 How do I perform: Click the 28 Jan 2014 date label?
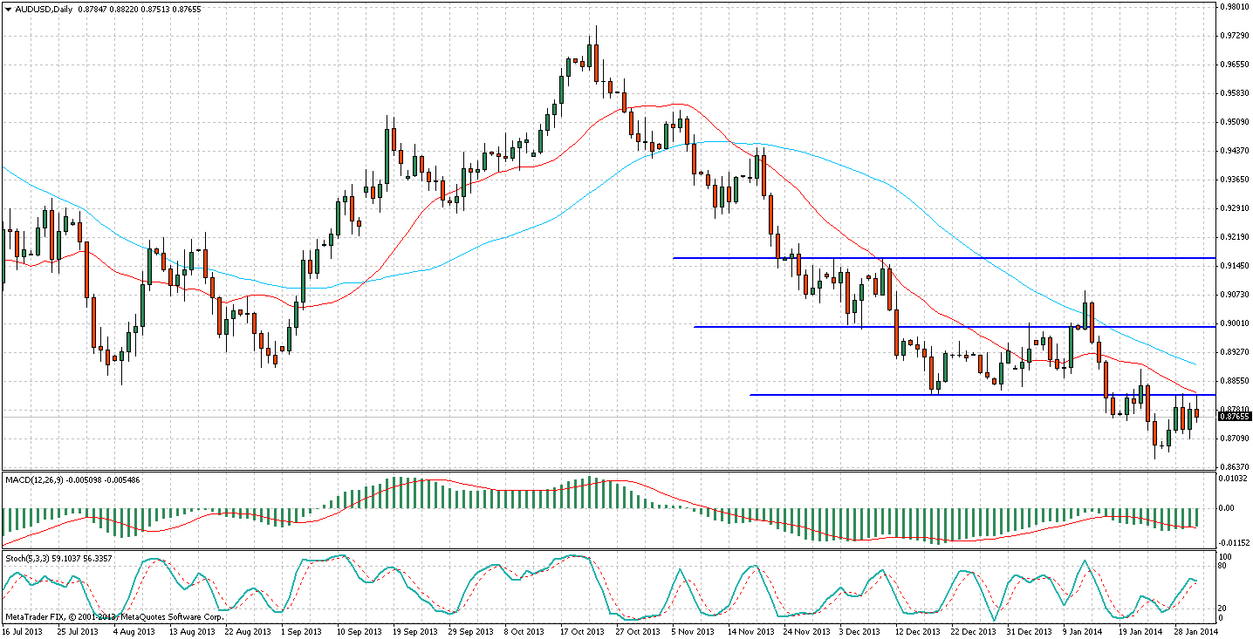click(x=1188, y=631)
